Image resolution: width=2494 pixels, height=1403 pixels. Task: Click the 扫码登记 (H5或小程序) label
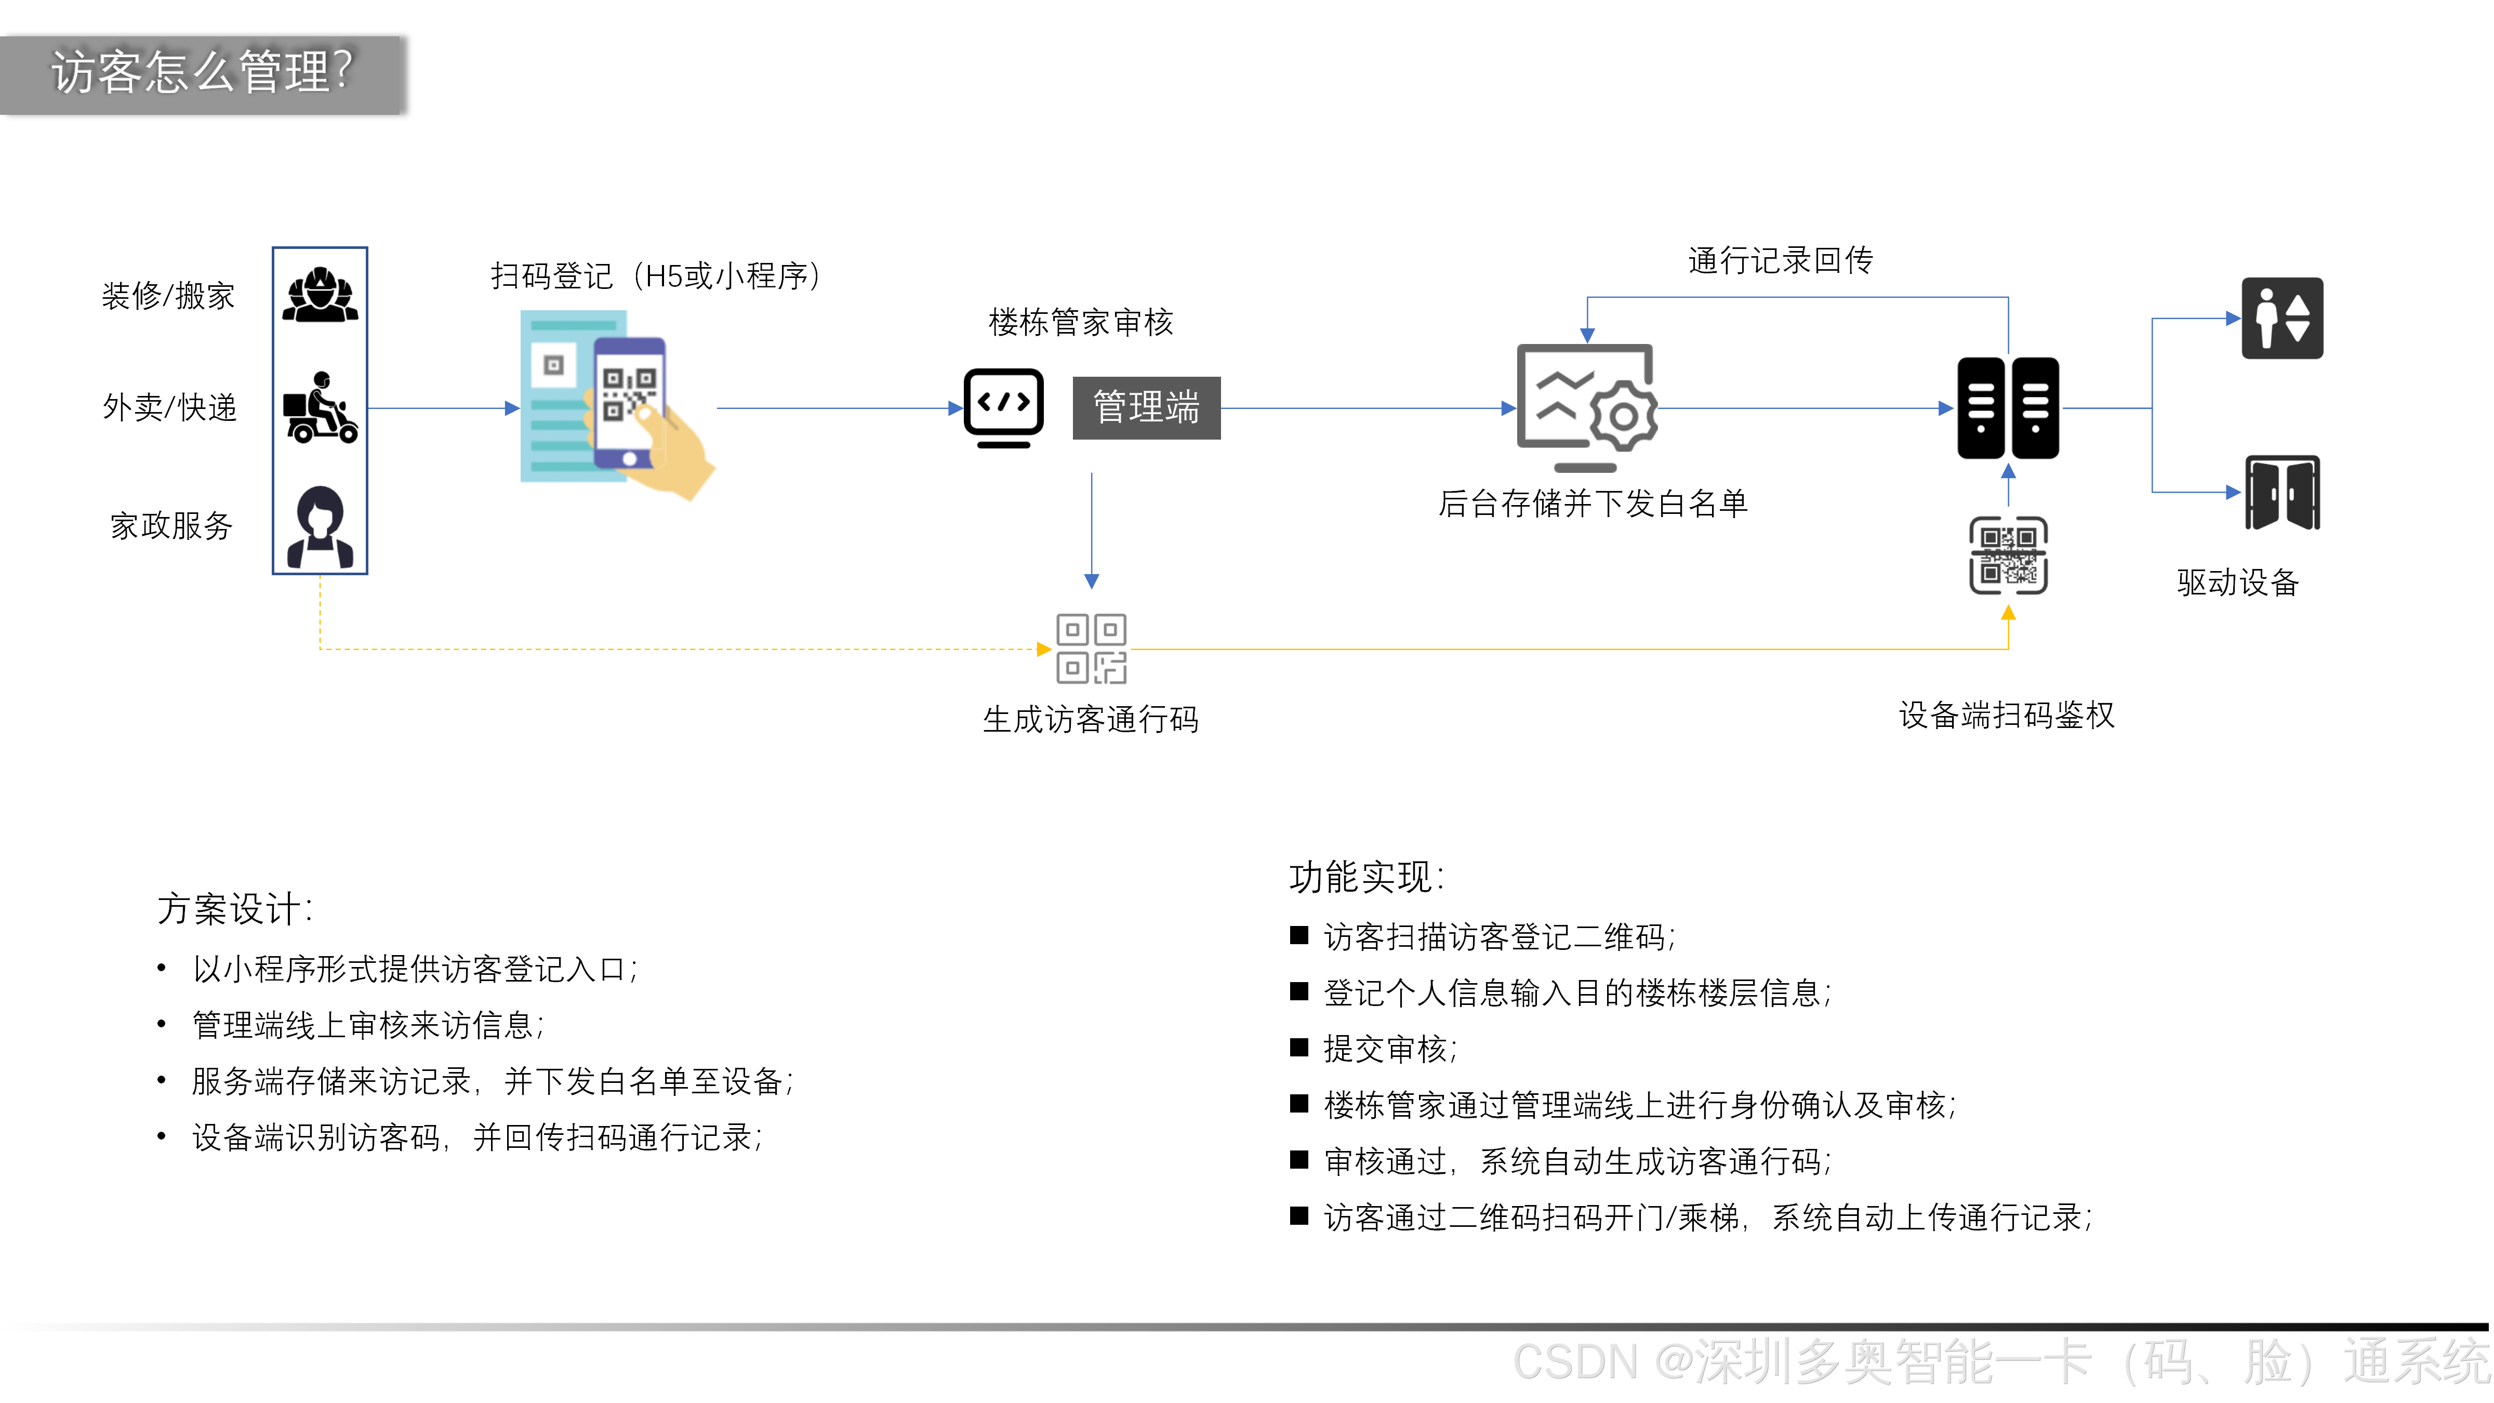pyautogui.click(x=655, y=276)
